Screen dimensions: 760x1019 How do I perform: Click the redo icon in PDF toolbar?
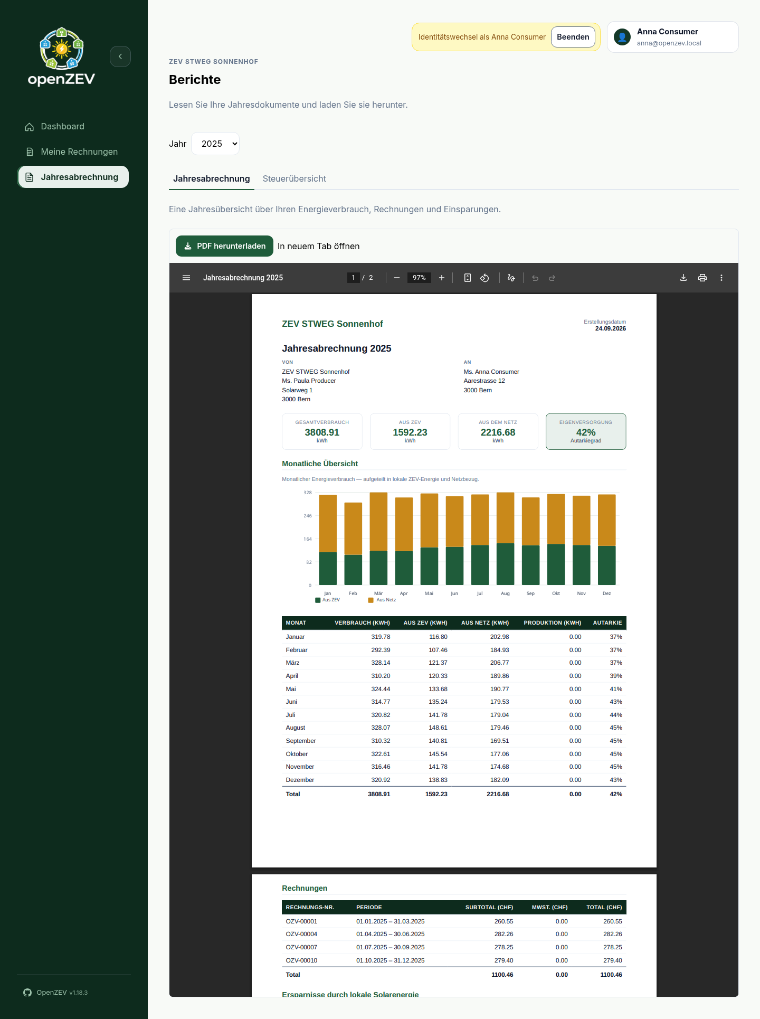(x=552, y=278)
